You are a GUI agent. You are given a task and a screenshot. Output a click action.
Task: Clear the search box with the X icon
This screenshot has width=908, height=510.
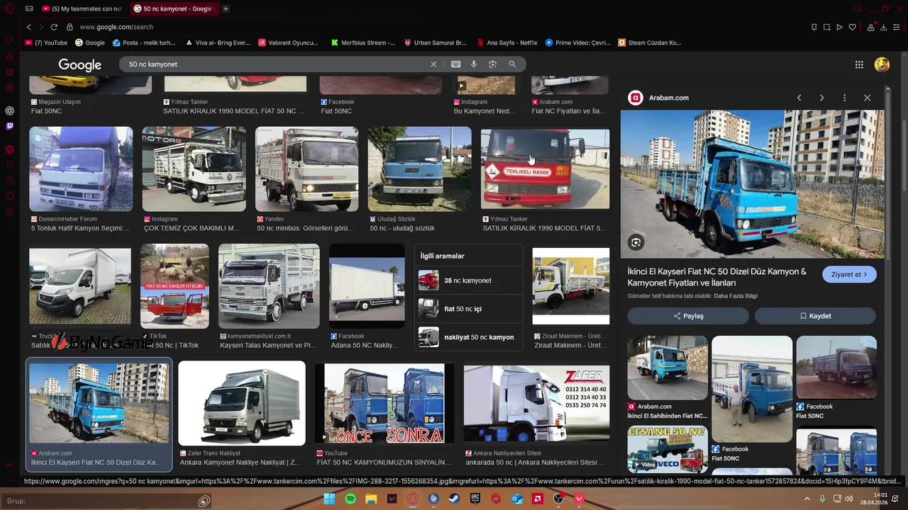tap(433, 64)
